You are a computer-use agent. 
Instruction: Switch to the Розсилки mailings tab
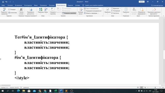tap(52, 5)
